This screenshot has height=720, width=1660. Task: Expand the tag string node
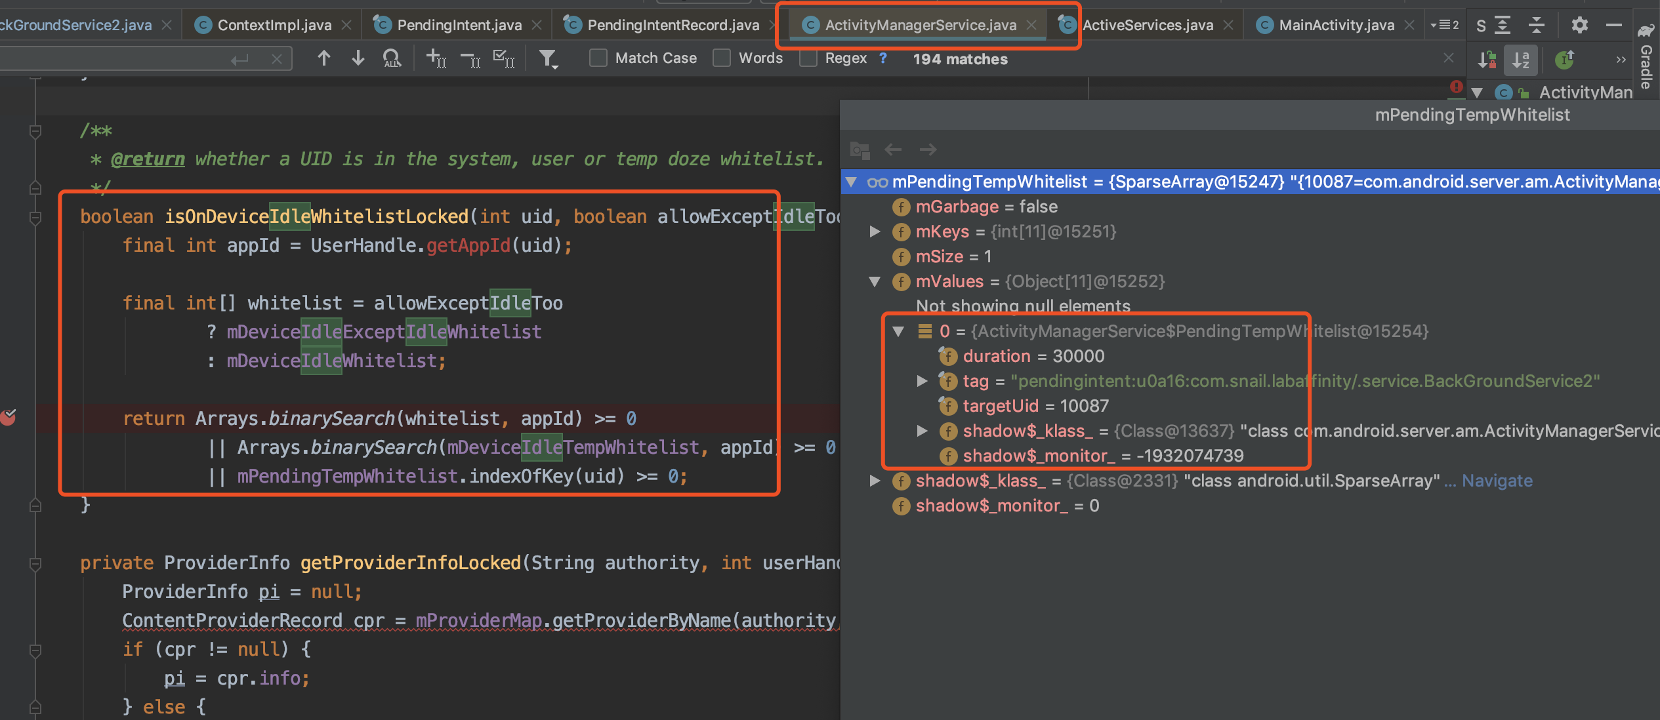[922, 381]
